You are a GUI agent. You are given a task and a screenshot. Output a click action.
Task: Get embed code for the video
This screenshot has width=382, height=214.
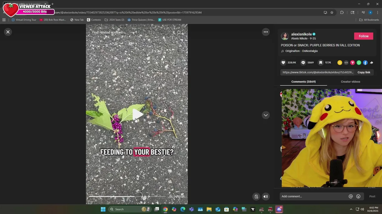click(x=346, y=62)
